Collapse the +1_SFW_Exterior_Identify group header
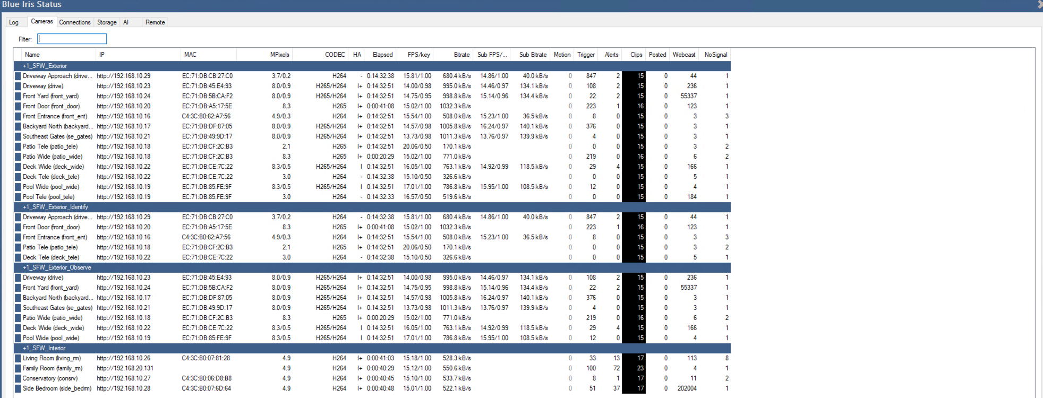 (372, 207)
